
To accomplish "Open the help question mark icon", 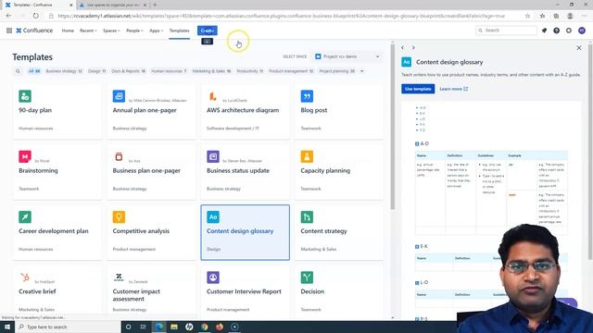I will click(556, 31).
